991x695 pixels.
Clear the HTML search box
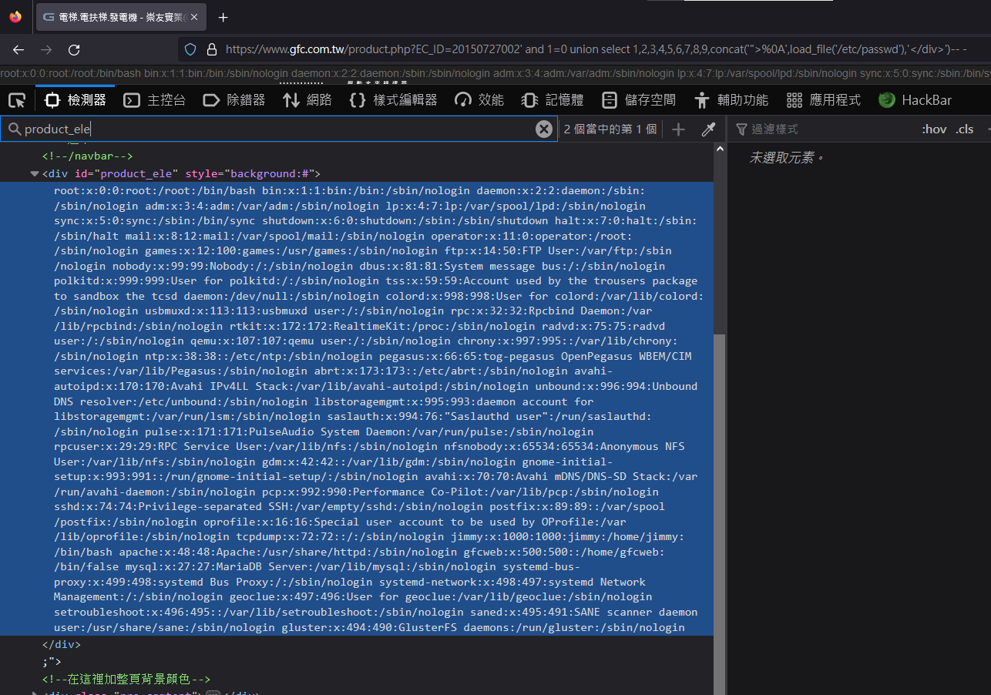point(544,129)
